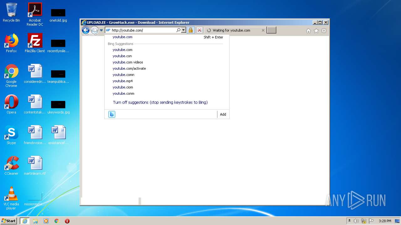Close the 'Waiting for youtube.com' tab
Viewport: 401px width, 225px height.
tap(263, 30)
